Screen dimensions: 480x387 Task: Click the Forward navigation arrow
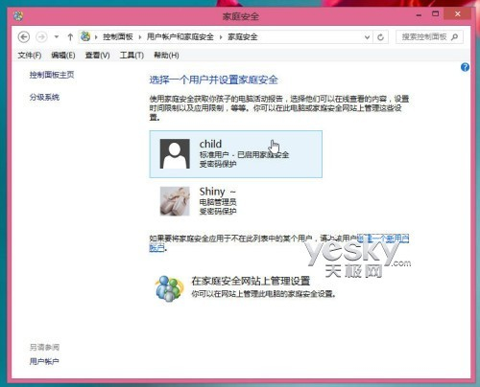click(x=41, y=37)
